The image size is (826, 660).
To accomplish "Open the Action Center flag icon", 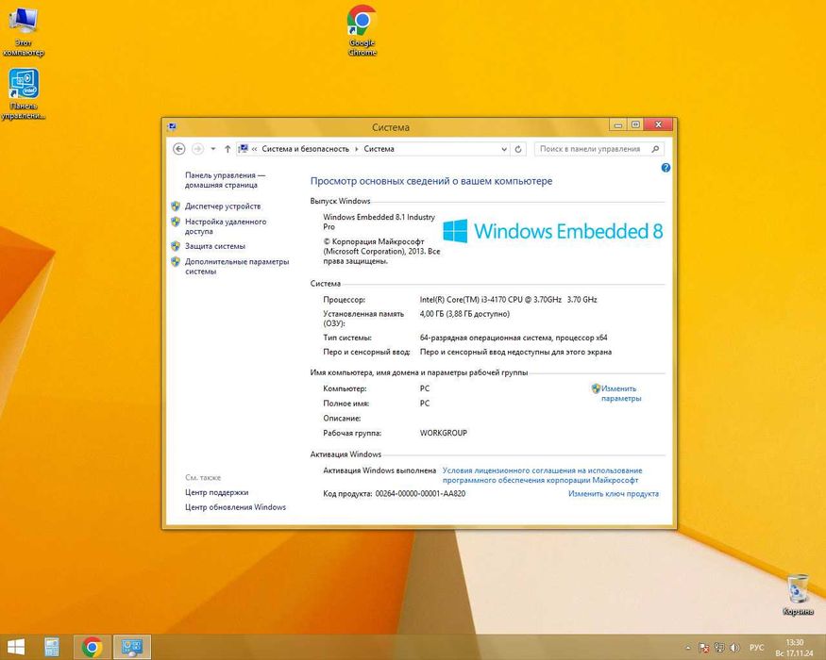I will [703, 648].
